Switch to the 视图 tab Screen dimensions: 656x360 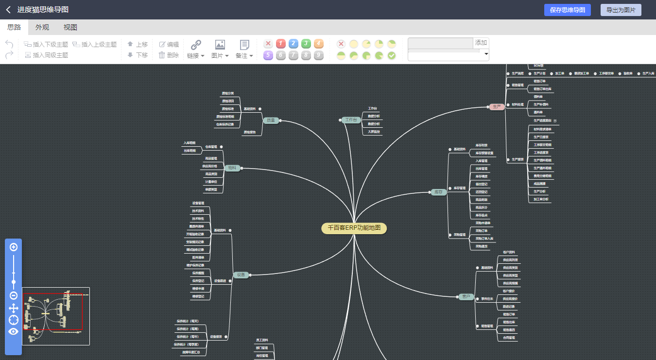pos(70,27)
